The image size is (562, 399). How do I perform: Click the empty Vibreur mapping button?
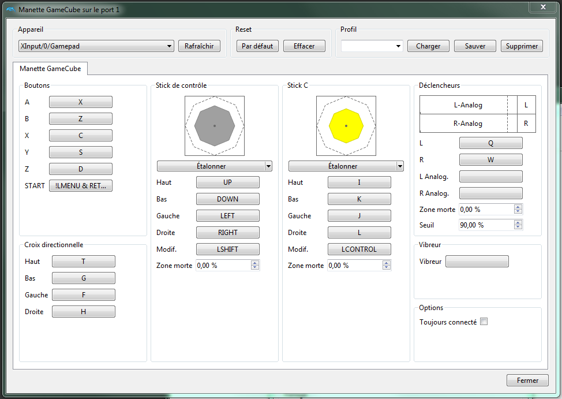(x=477, y=261)
